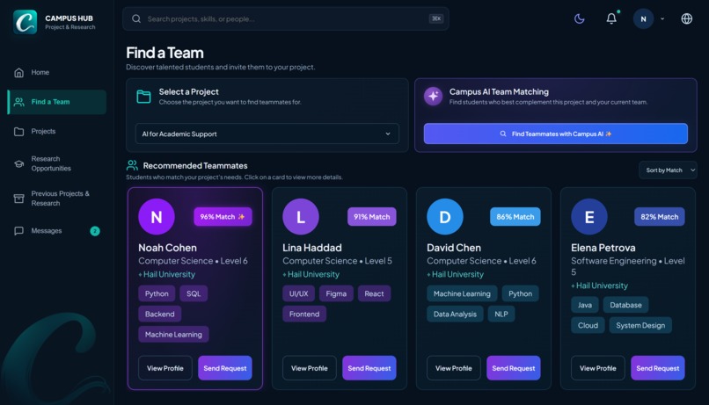Open the AI for Academic Support project dropdown

(267, 134)
